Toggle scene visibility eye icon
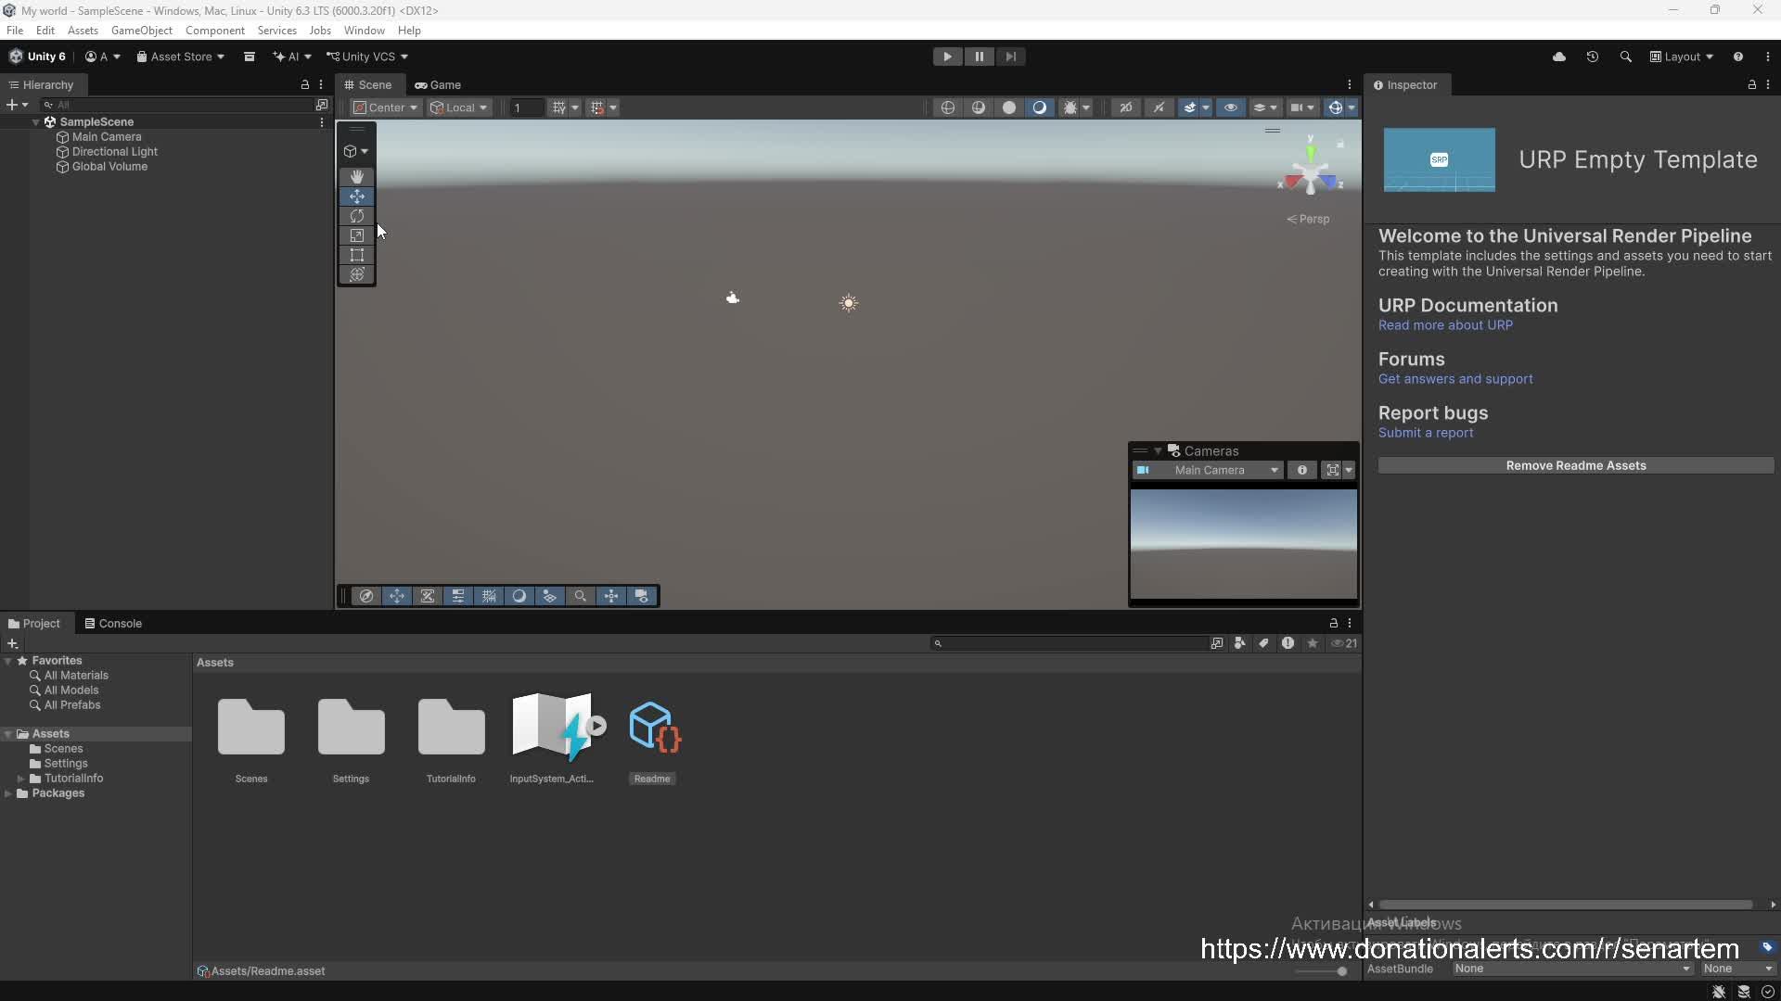1781x1001 pixels. pos(1230,108)
